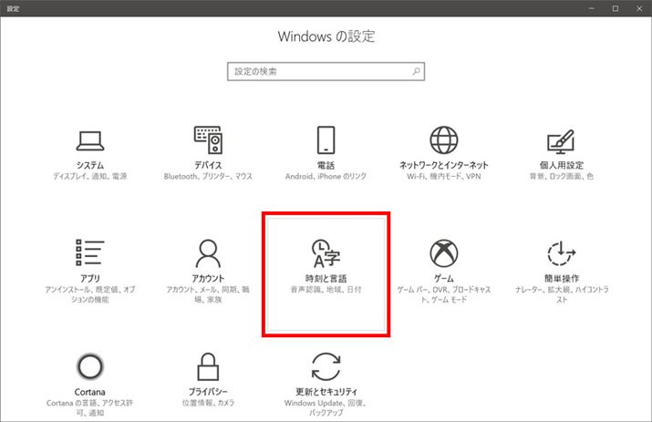Click the 個人用設定 label text
652x422 pixels.
pyautogui.click(x=562, y=165)
